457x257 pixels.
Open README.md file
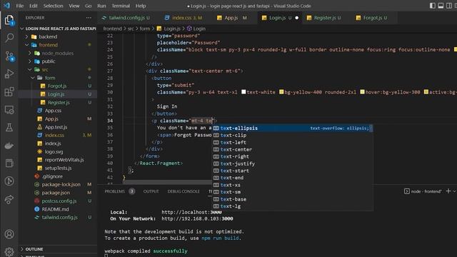pyautogui.click(x=55, y=209)
